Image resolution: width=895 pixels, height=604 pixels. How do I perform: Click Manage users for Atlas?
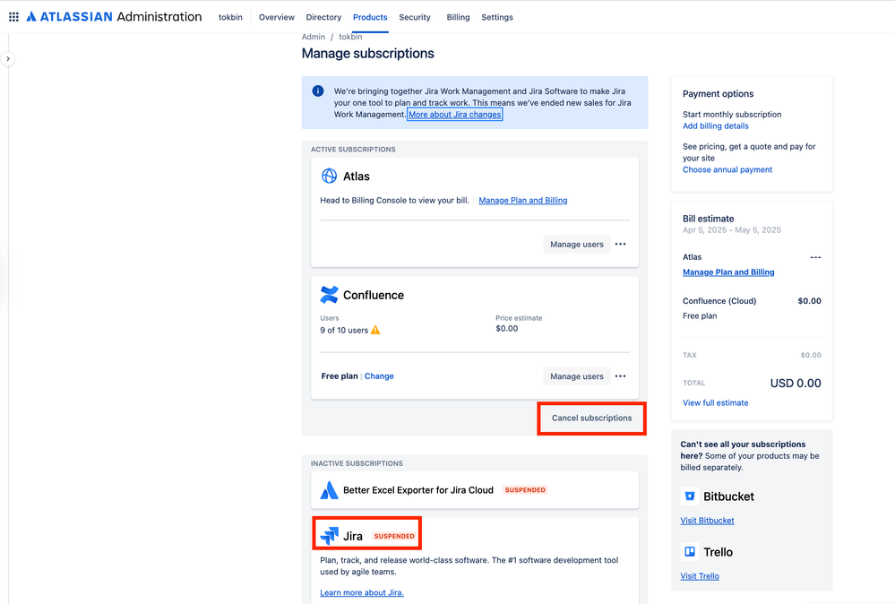click(x=576, y=245)
